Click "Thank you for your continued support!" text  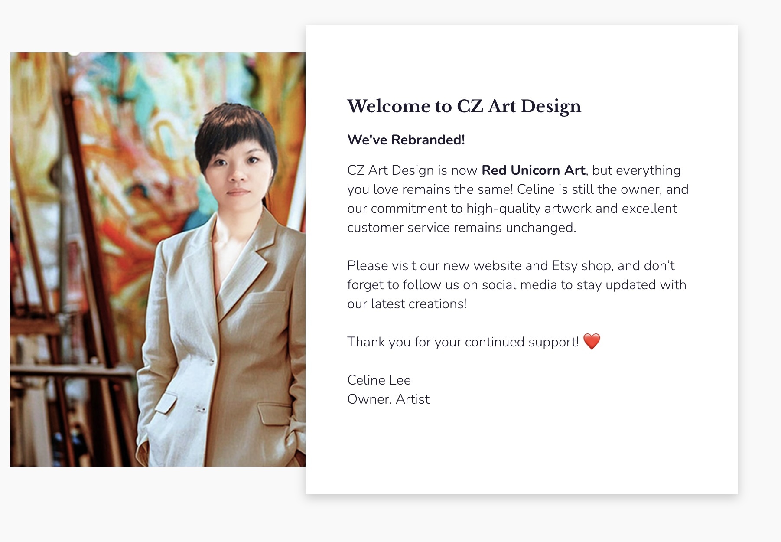coord(462,342)
